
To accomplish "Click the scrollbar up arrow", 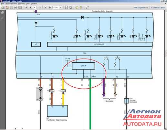I will 166,11.
